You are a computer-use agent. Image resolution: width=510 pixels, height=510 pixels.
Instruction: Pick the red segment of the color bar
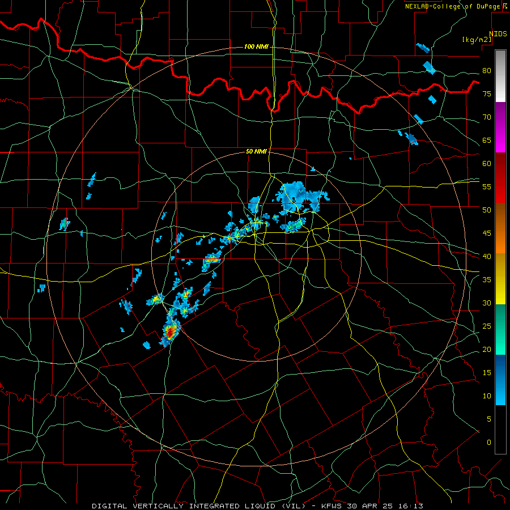point(500,178)
